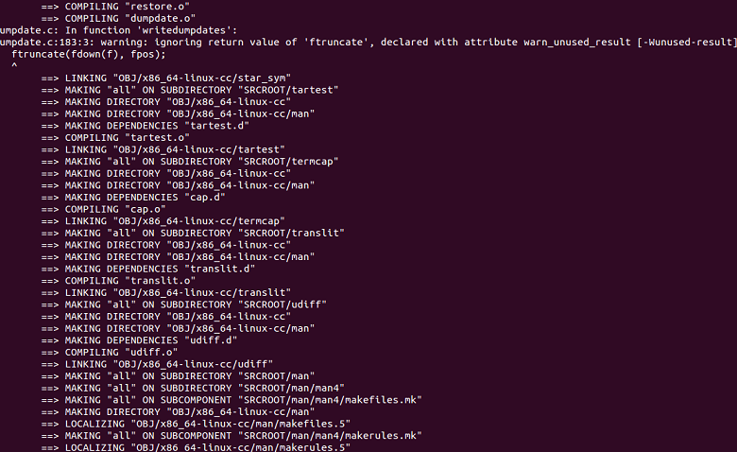Click the [-Wunused-result] warning flag
This screenshot has height=452, width=737.
687,43
